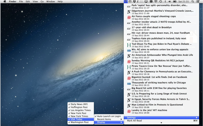This screenshot has height=126, width=203.
Task: Click red icon beside Air Force couple headline
Action: click(129, 17)
